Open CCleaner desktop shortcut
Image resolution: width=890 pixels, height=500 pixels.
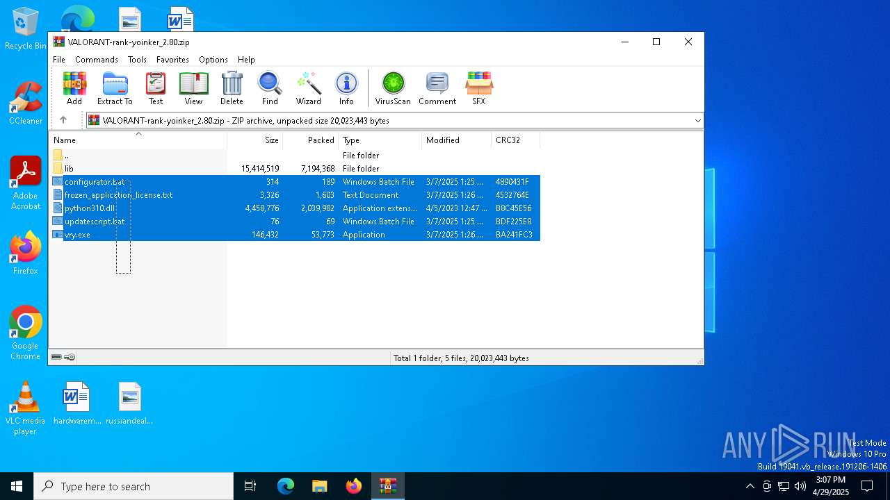26,103
